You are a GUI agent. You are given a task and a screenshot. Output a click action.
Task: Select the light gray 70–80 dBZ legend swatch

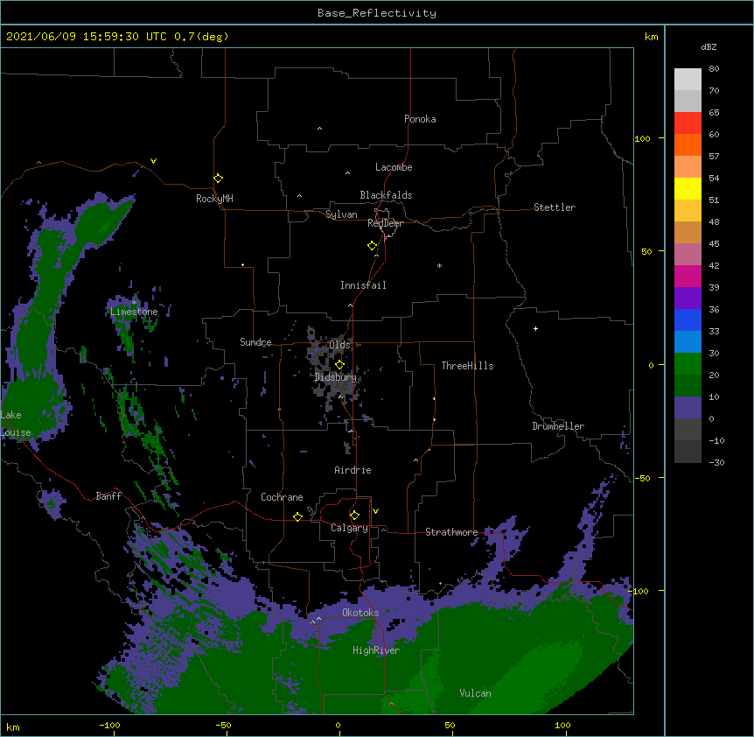[688, 80]
